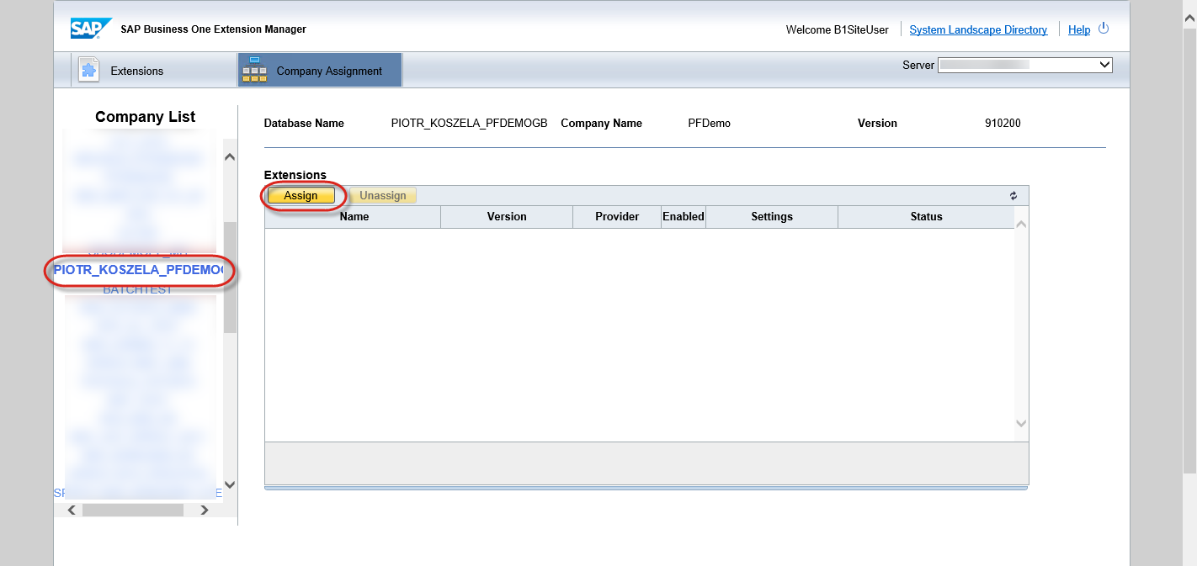The height and width of the screenshot is (566, 1197).
Task: Click the Extensions puzzle icon
Action: pyautogui.click(x=88, y=70)
